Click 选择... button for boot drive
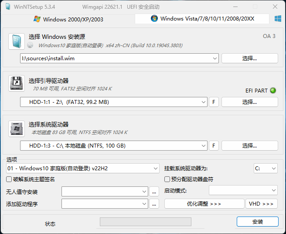The width and height of the screenshot is (286, 234). point(250,102)
